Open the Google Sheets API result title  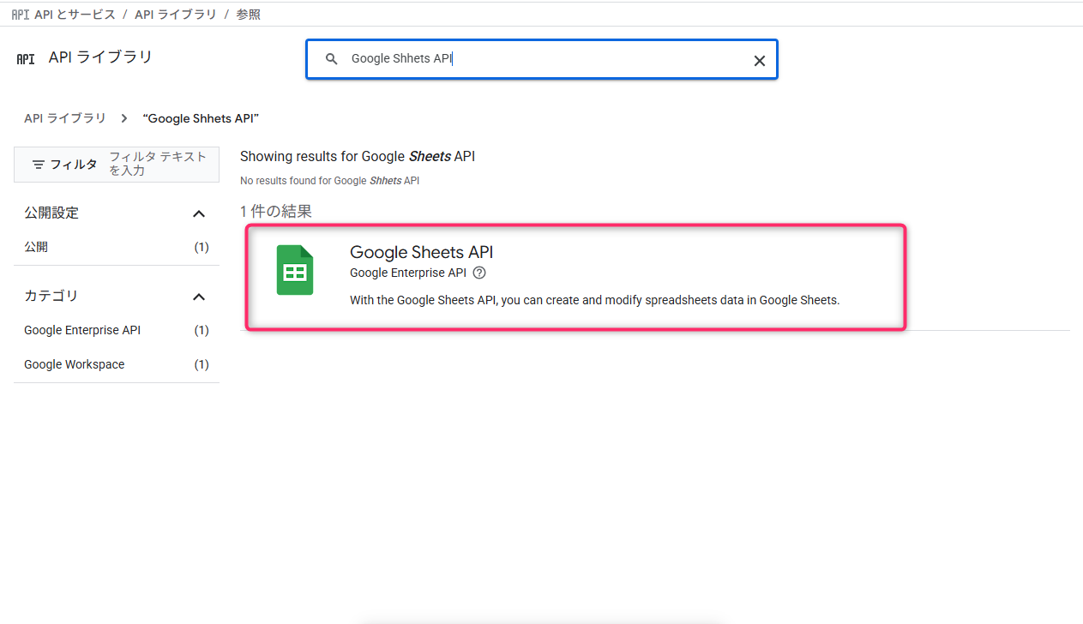421,252
